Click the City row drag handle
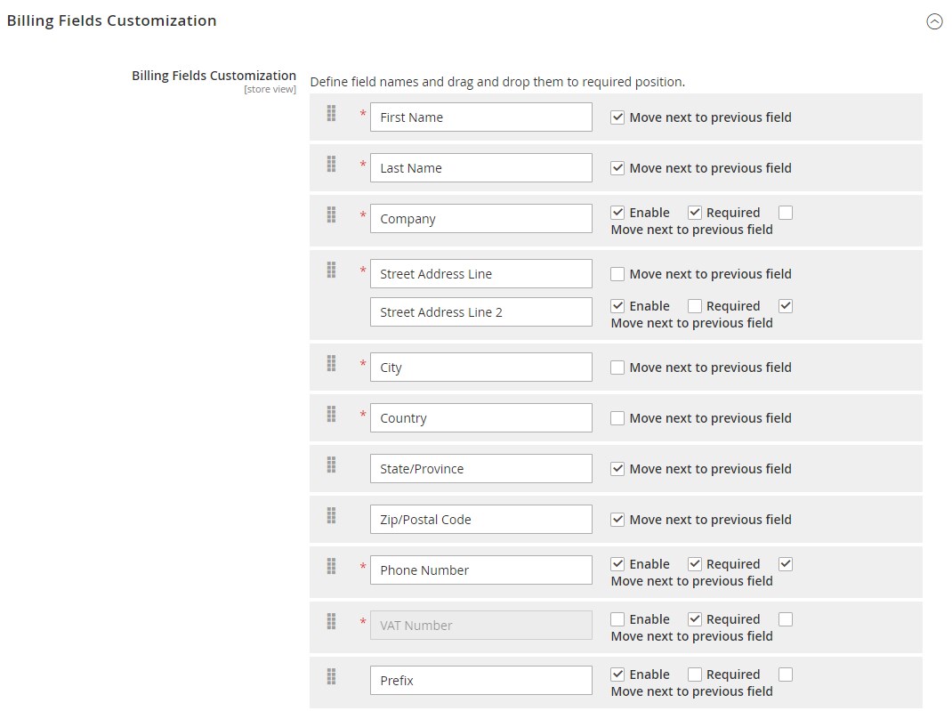This screenshot has width=952, height=711. click(331, 363)
